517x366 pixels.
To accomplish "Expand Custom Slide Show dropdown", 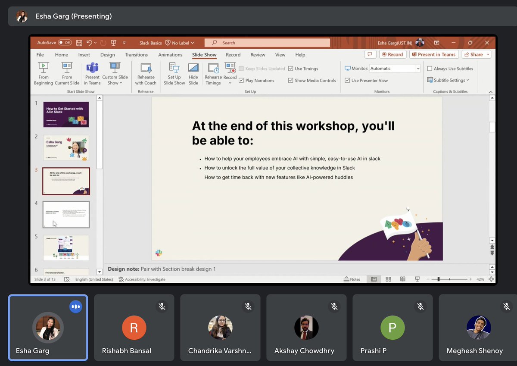I will click(121, 83).
